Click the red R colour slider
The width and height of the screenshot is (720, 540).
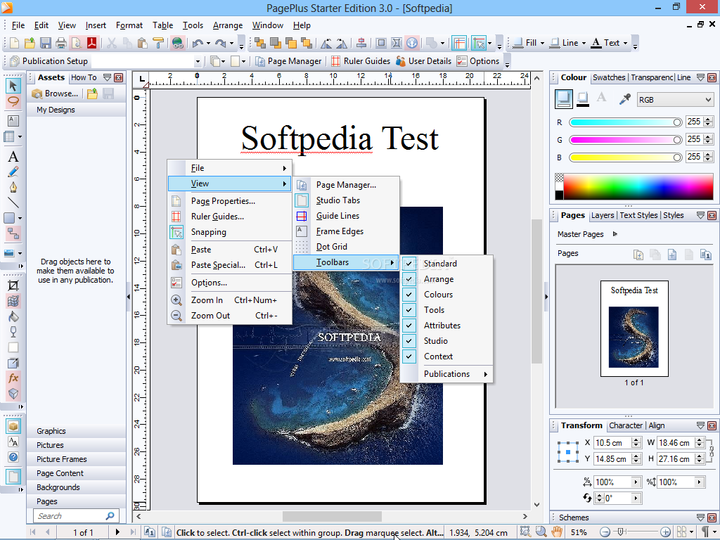(x=625, y=122)
